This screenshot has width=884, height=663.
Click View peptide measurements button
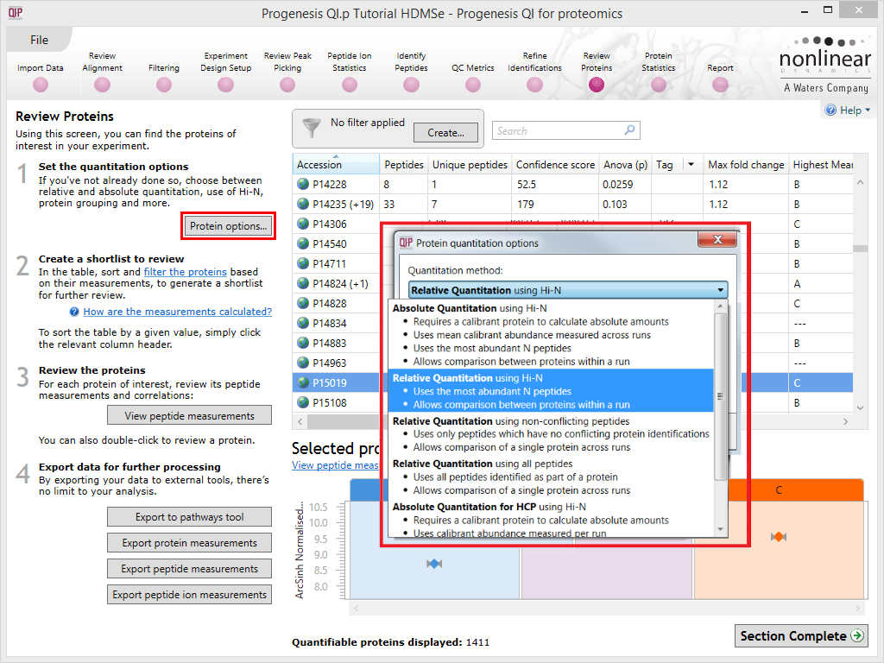coord(189,415)
